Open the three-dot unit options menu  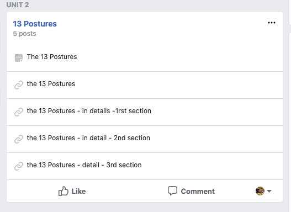[x=272, y=23]
